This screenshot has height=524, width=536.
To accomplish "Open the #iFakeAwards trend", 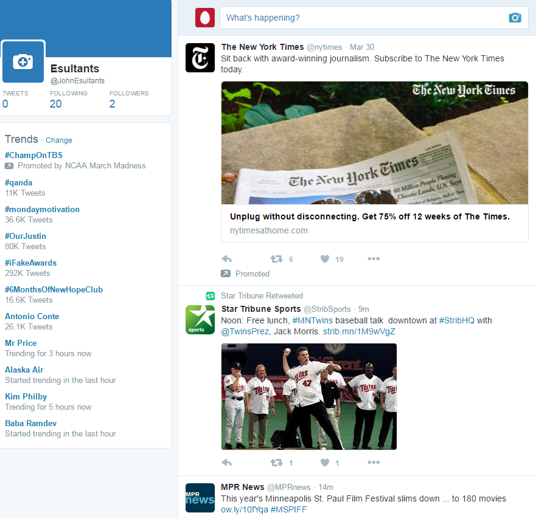I will pos(31,263).
